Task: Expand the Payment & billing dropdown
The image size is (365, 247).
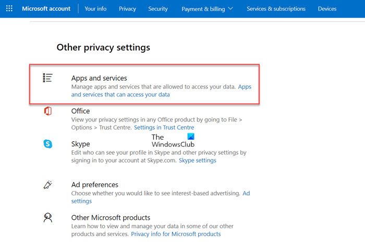Action: 208,9
